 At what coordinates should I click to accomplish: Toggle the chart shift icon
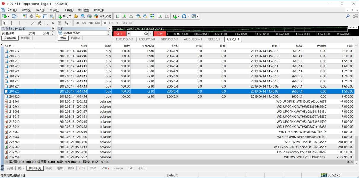click(167, 16)
